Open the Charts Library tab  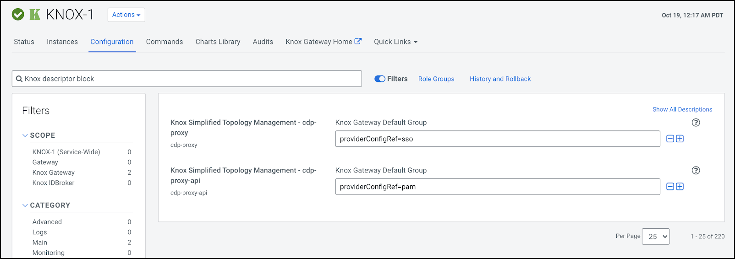pyautogui.click(x=218, y=42)
